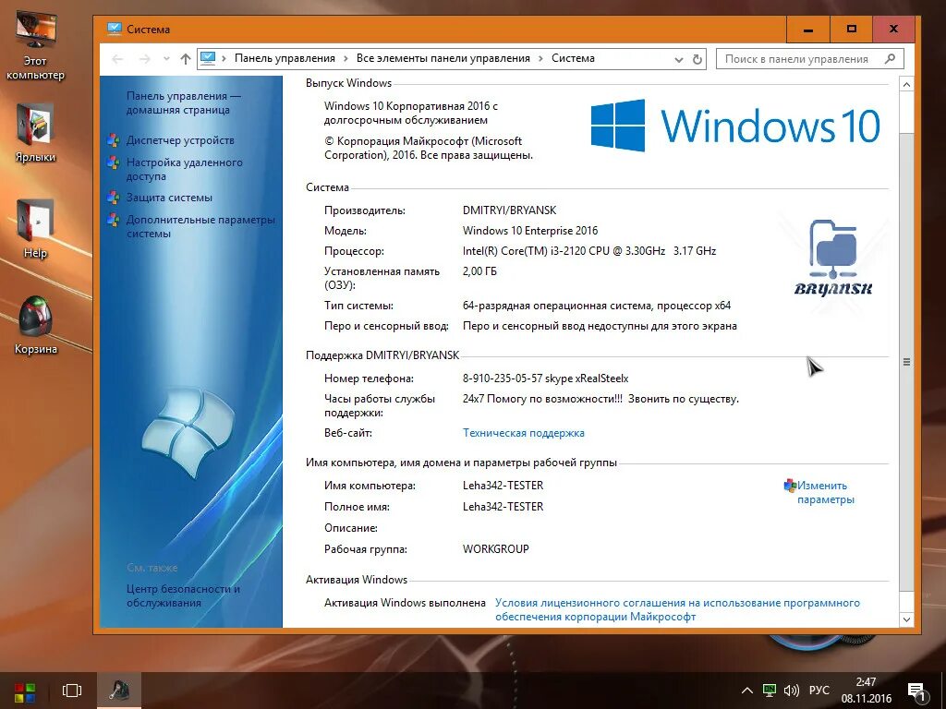Image resolution: width=946 pixels, height=709 pixels.
Task: Click the phone number 8-910-235-05-57 text
Action: (503, 379)
